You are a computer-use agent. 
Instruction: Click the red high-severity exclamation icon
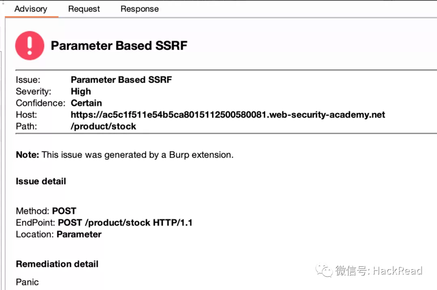tap(30, 45)
